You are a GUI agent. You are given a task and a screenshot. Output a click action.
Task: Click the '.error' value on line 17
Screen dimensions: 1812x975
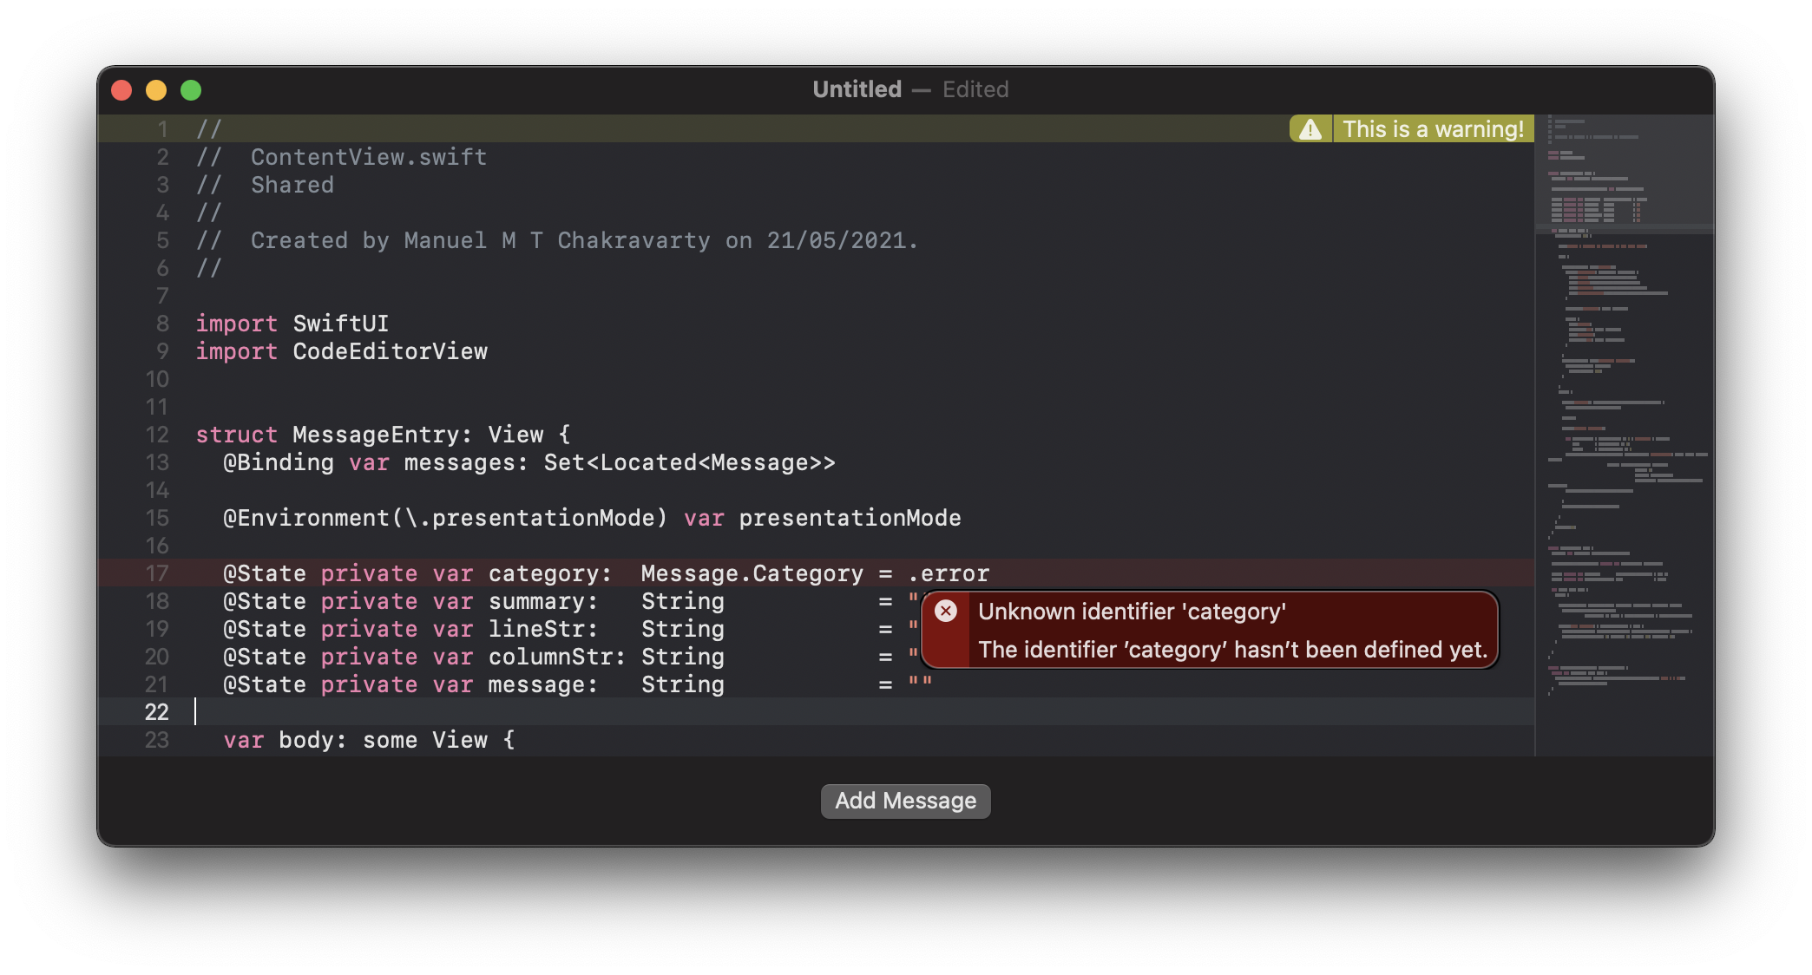[x=949, y=573]
